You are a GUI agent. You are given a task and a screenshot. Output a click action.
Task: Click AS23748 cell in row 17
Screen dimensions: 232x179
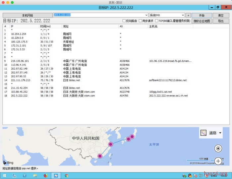[x=125, y=92]
